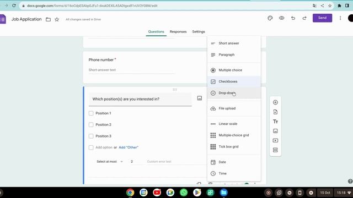Screen dimensions: 353x198
Task: Open the 15 Oct calendar in tray
Action: click(325, 193)
